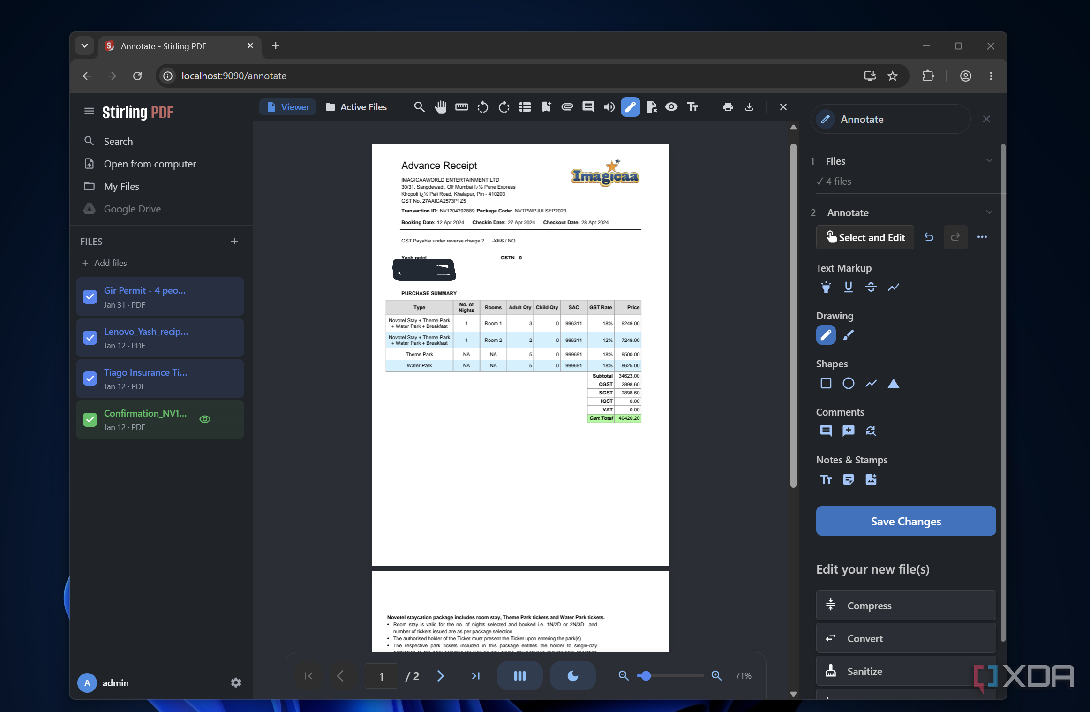
Task: Switch to the Viewer tab
Action: pyautogui.click(x=288, y=107)
